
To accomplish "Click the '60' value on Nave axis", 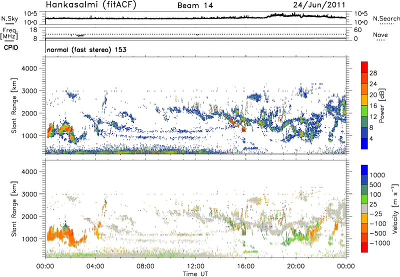I will 357,30.
